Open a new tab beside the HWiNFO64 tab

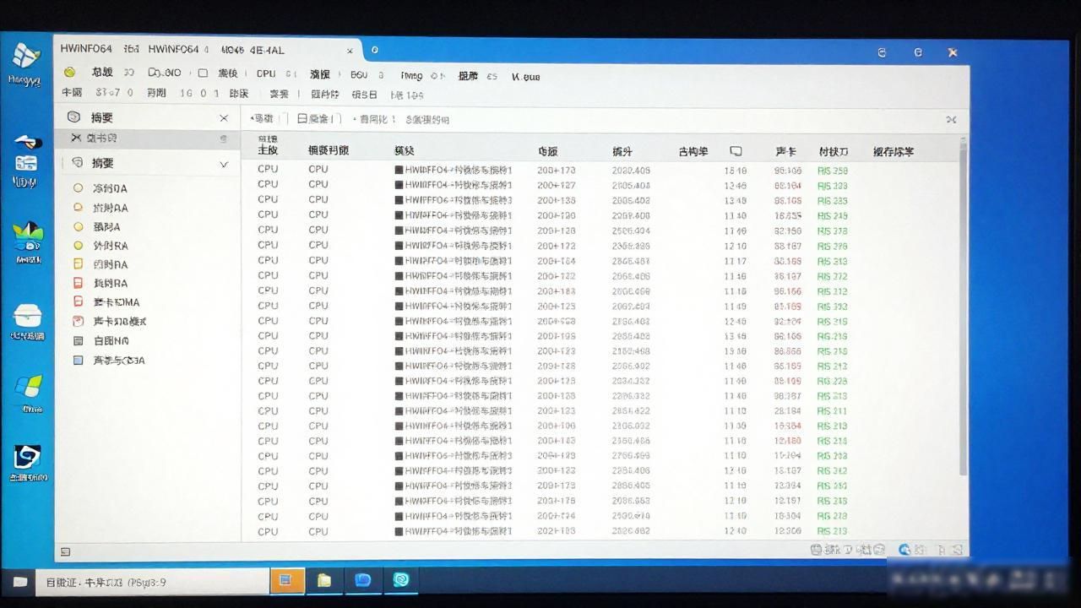[375, 50]
